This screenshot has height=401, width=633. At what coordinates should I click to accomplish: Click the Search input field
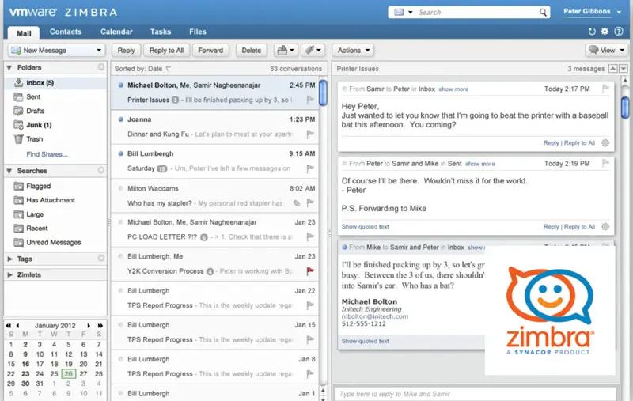477,12
